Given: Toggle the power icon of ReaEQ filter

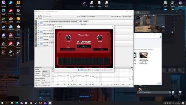Looking at the screenshot, I should point(41,32).
